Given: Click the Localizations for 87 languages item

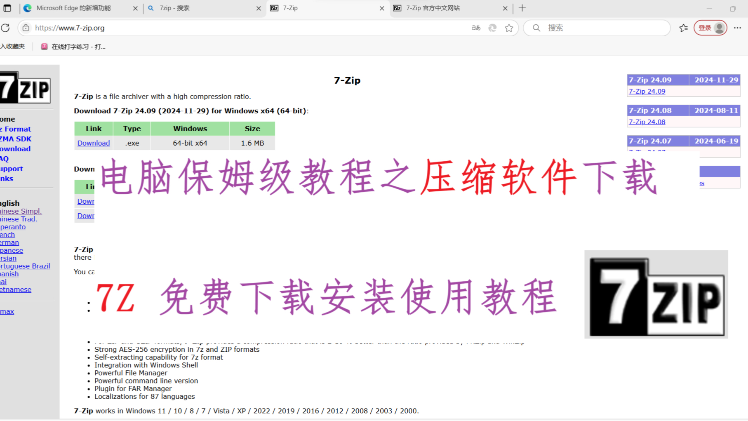Looking at the screenshot, I should [x=145, y=396].
